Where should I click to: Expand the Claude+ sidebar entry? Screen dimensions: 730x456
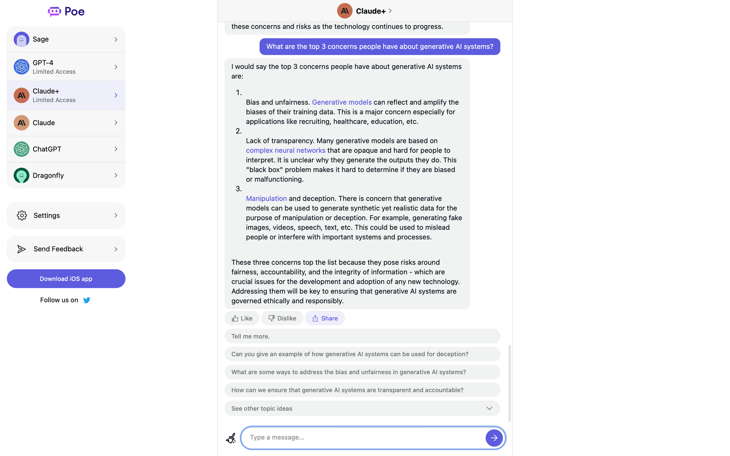(x=115, y=95)
